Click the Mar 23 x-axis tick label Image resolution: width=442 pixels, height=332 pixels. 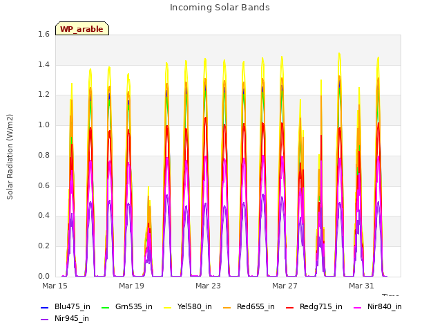click(208, 286)
